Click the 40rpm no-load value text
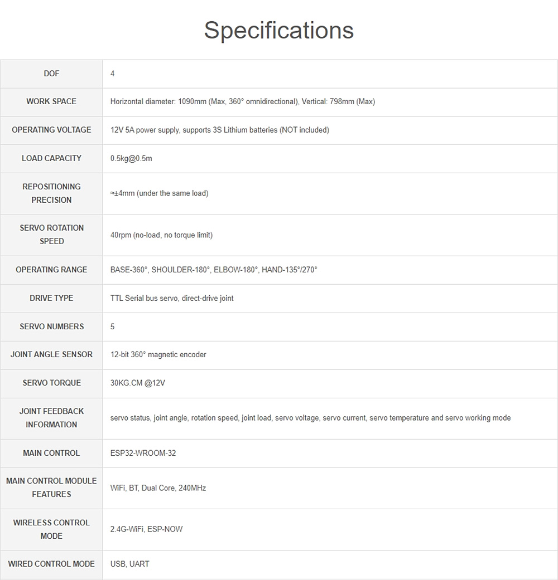558x580 pixels. pyautogui.click(x=161, y=235)
